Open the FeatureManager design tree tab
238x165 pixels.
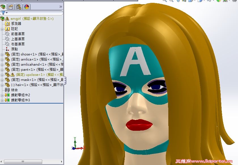pyautogui.click(x=3, y=7)
